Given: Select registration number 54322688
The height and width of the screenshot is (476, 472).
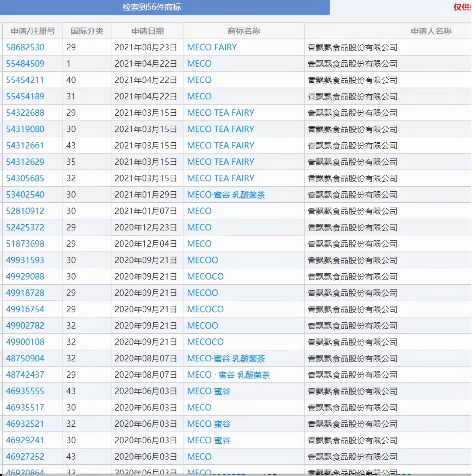Looking at the screenshot, I should (x=25, y=113).
